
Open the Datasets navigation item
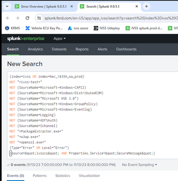pyautogui.click(x=59, y=49)
